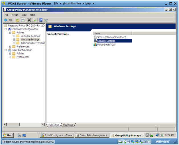
Task: Click the Server Manager quick launch icon
Action: 19,135
